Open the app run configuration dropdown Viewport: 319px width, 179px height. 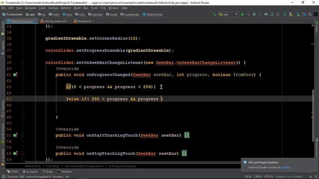pyautogui.click(x=228, y=14)
